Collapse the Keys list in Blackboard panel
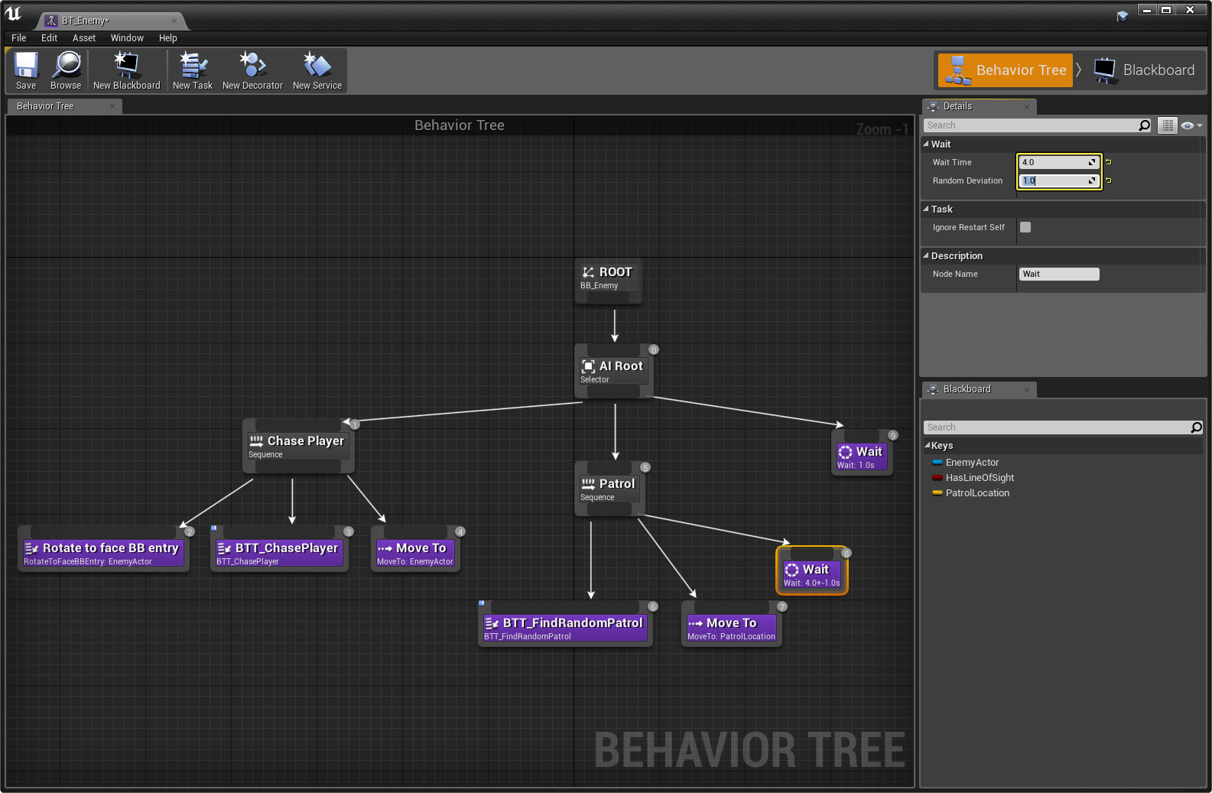 coord(928,446)
